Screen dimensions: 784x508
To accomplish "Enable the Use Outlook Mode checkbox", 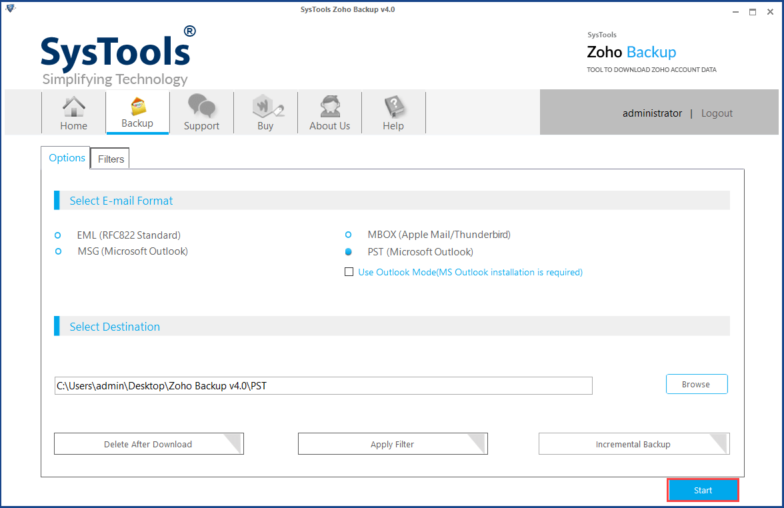I will (x=349, y=272).
